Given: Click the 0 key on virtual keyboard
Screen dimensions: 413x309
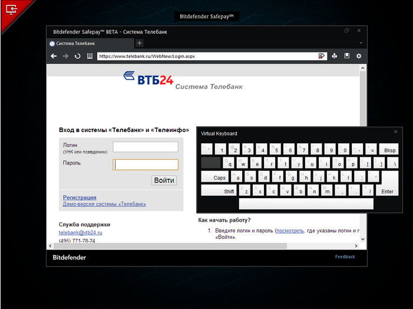Looking at the screenshot, I should point(343,149).
